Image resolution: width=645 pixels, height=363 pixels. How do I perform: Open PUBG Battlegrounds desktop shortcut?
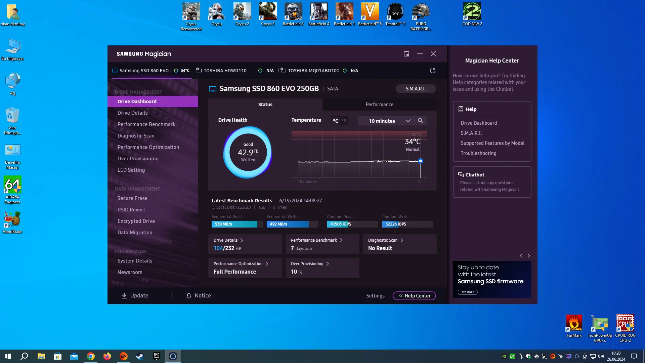click(421, 16)
